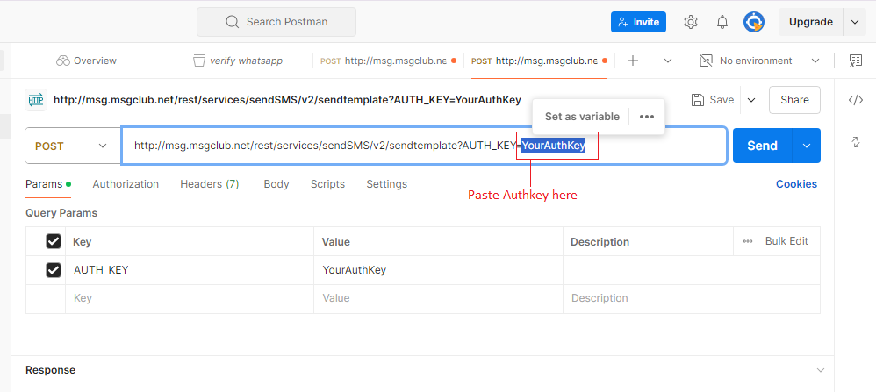Open the Save options dropdown arrow

pos(751,100)
